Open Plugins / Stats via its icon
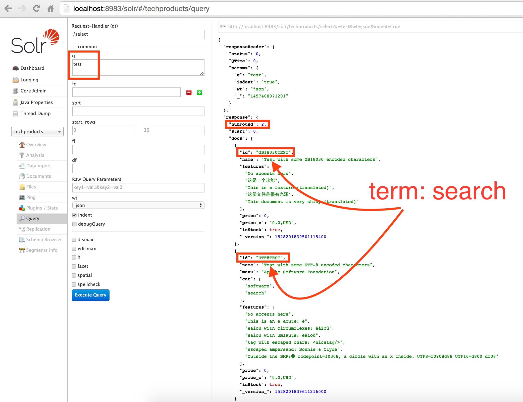Viewport: 523px width, 402px height. click(22, 208)
